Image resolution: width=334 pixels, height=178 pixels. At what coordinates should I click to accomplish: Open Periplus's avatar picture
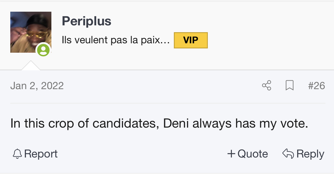pyautogui.click(x=31, y=32)
